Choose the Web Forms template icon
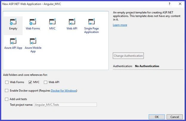The height and width of the screenshot is (121, 186). point(33,22)
